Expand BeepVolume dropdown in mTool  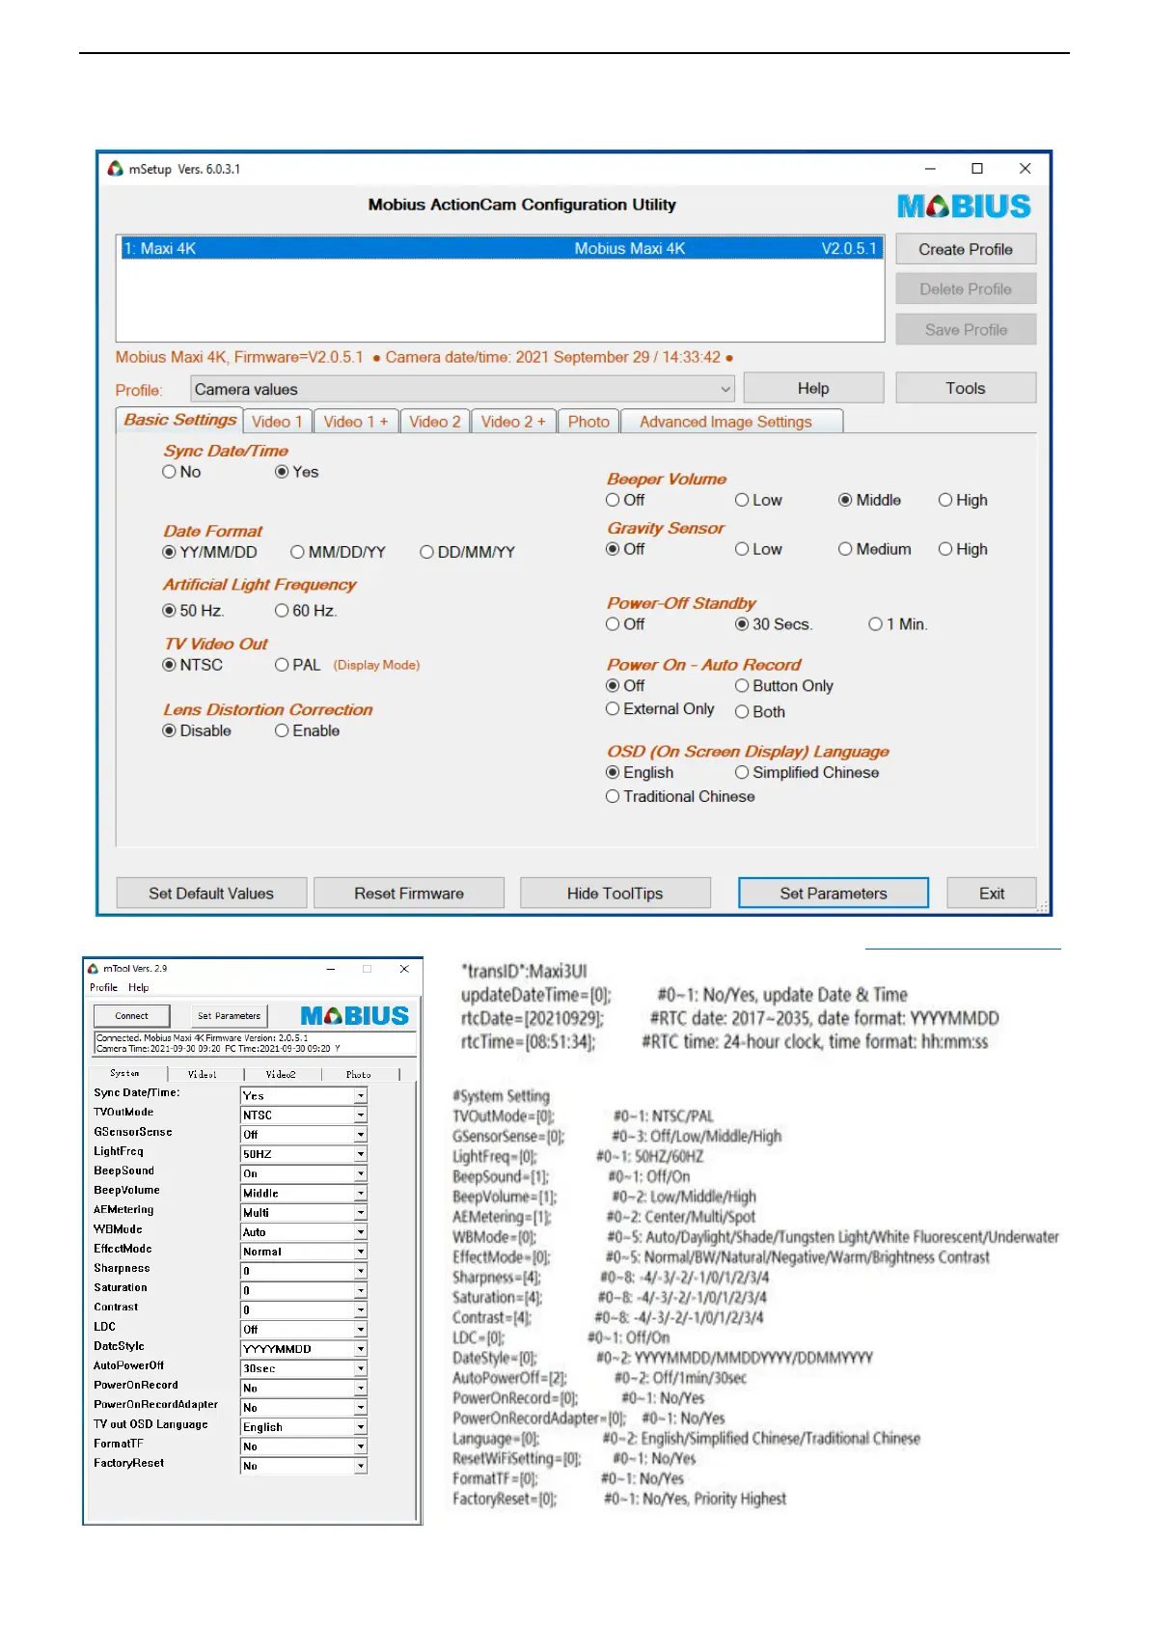(x=361, y=1194)
